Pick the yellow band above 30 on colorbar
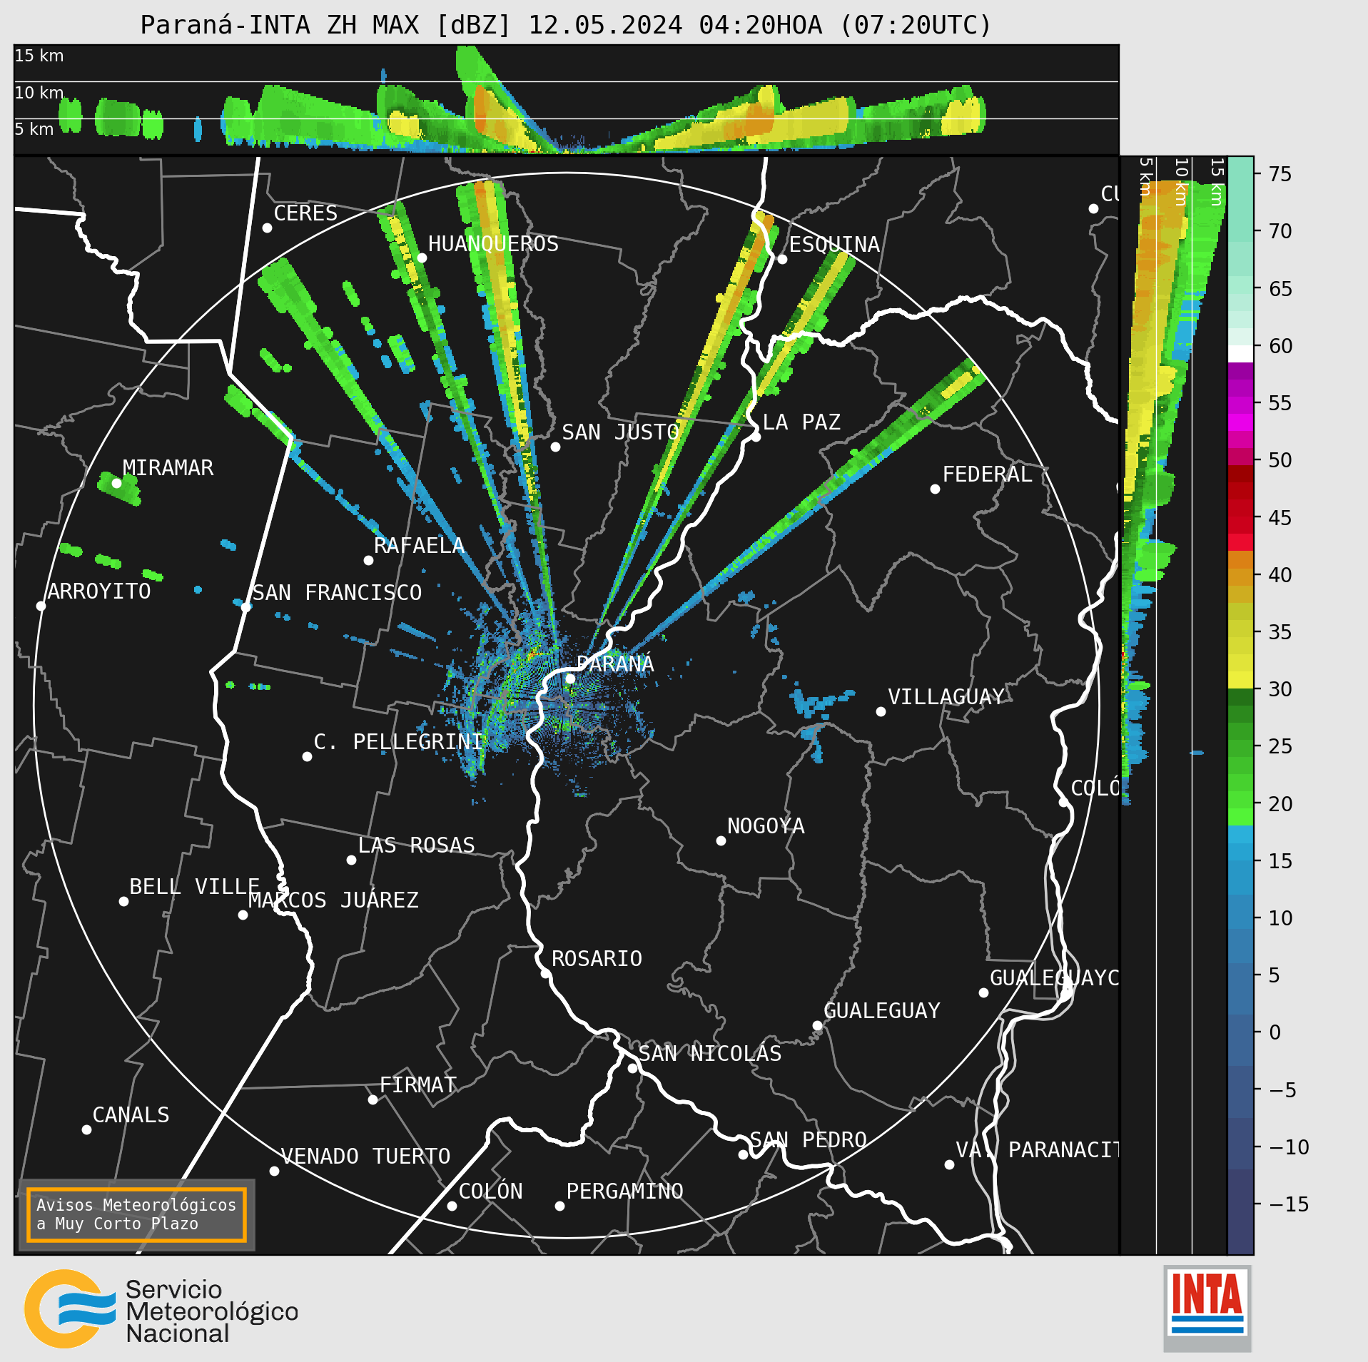 coord(1240,679)
